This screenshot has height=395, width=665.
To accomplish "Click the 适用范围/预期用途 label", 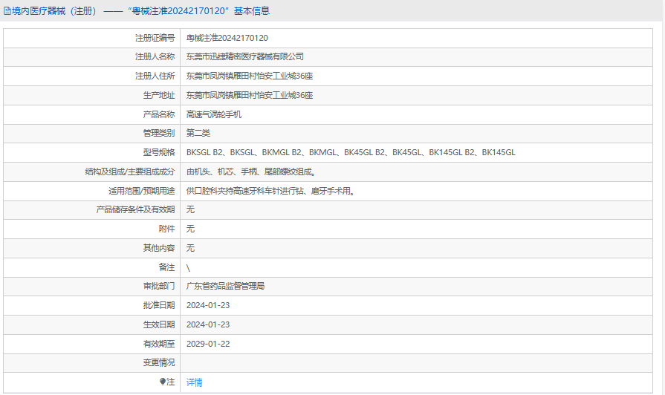I will pos(142,191).
